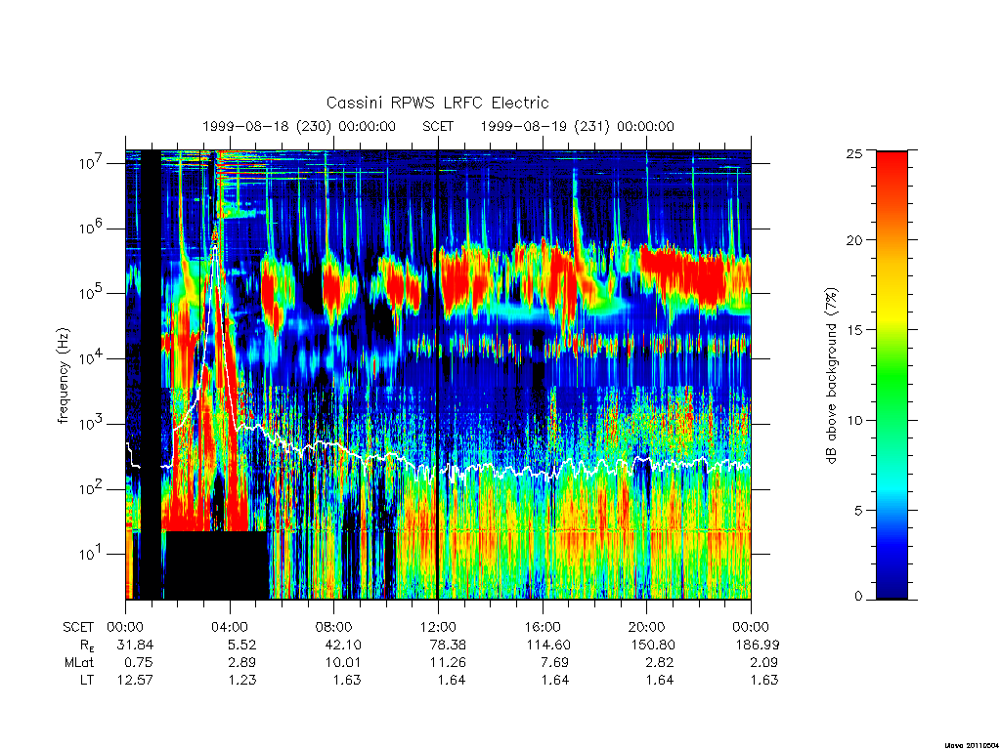1001x750 pixels.
Task: Click the 'dB above background (7%)' label
Action: point(831,376)
